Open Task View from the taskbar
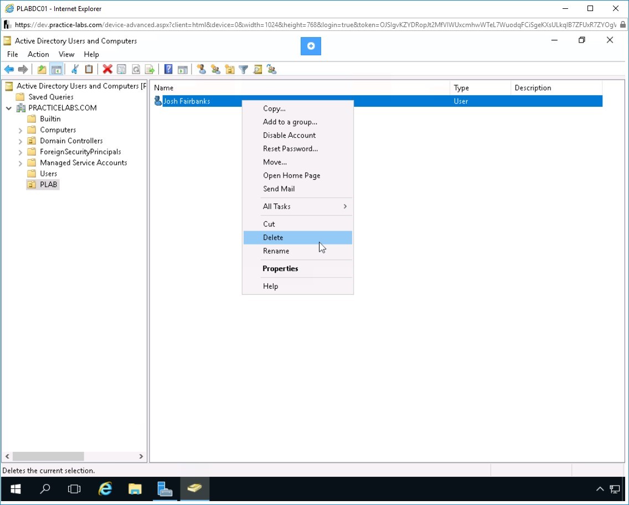The image size is (629, 505). 74,488
